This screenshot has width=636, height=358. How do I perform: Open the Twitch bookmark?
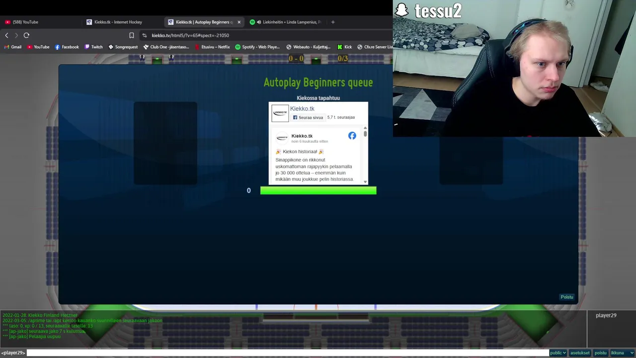coord(93,47)
